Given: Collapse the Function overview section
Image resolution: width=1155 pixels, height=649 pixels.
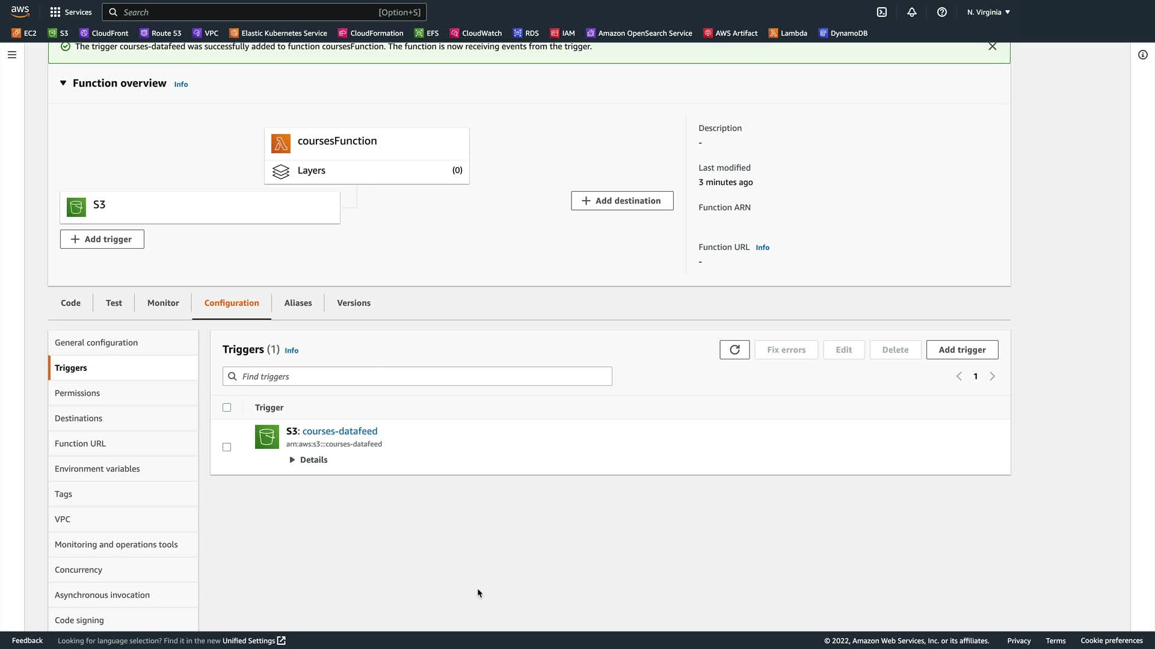Looking at the screenshot, I should tap(63, 83).
